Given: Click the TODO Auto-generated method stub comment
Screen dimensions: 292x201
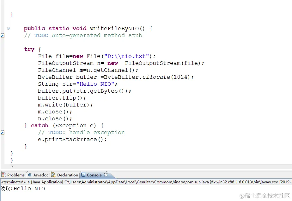Looking at the screenshot, I should tap(83, 36).
